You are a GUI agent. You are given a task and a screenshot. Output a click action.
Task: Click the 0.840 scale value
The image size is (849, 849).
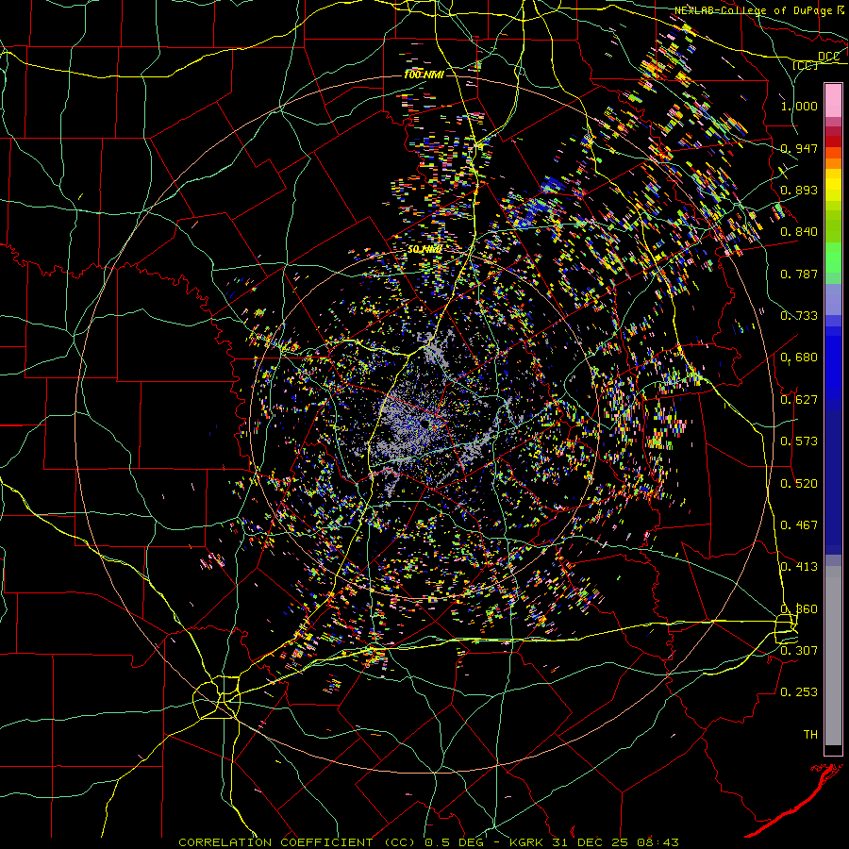(x=799, y=231)
